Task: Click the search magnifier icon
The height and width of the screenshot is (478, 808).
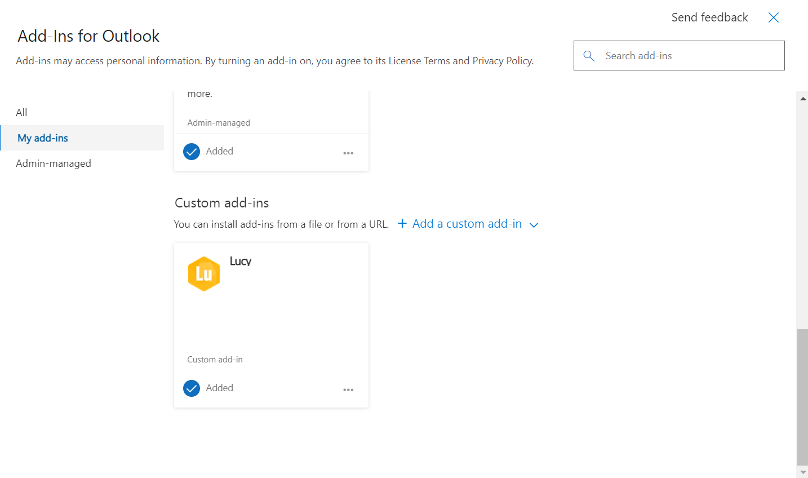Action: tap(589, 56)
